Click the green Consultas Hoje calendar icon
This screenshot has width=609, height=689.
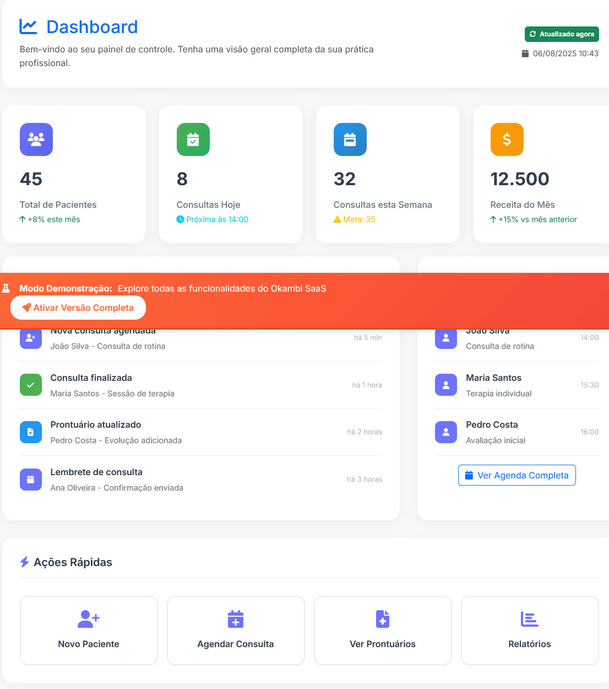pyautogui.click(x=193, y=139)
